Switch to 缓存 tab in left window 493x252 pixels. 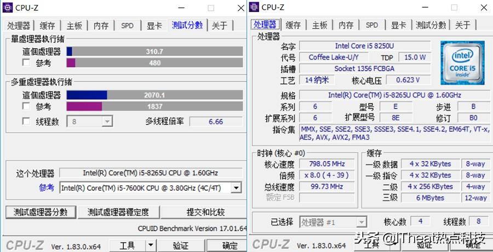(47, 26)
